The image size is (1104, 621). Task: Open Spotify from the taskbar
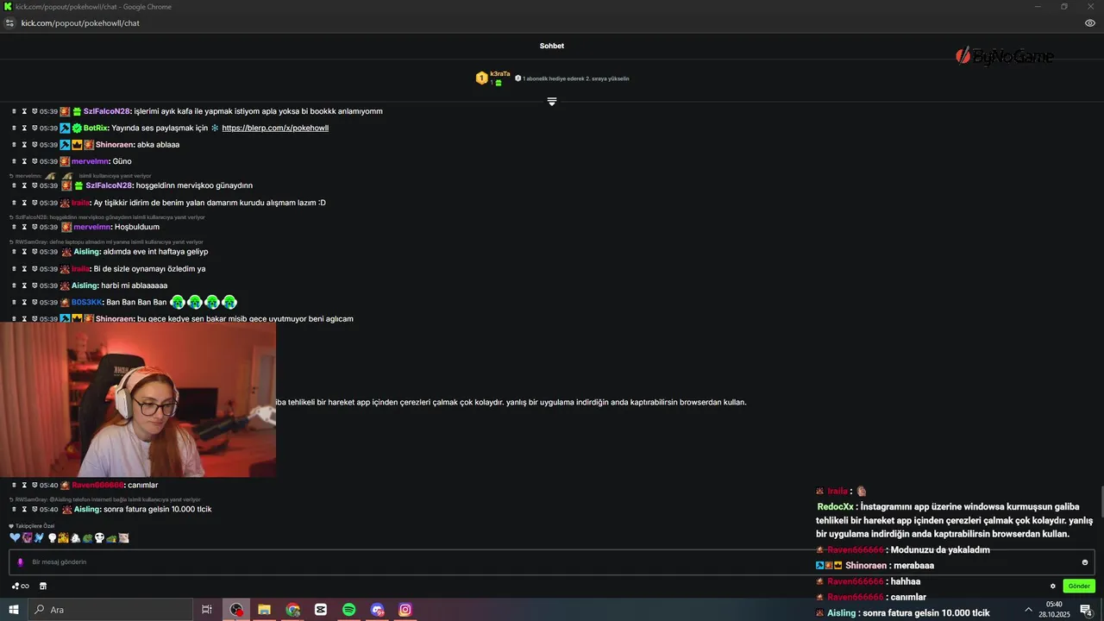click(349, 610)
